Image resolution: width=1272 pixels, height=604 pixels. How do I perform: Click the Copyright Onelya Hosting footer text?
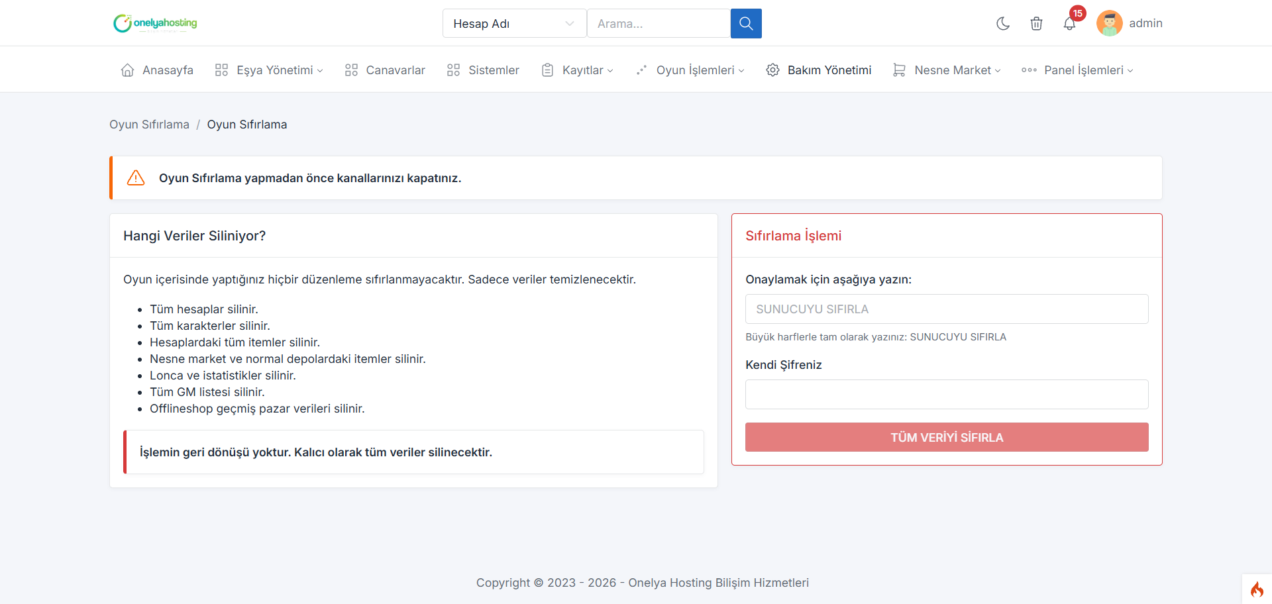click(x=643, y=583)
